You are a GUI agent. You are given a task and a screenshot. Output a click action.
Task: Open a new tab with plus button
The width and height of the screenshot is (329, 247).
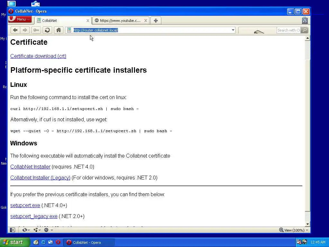[x=156, y=21]
